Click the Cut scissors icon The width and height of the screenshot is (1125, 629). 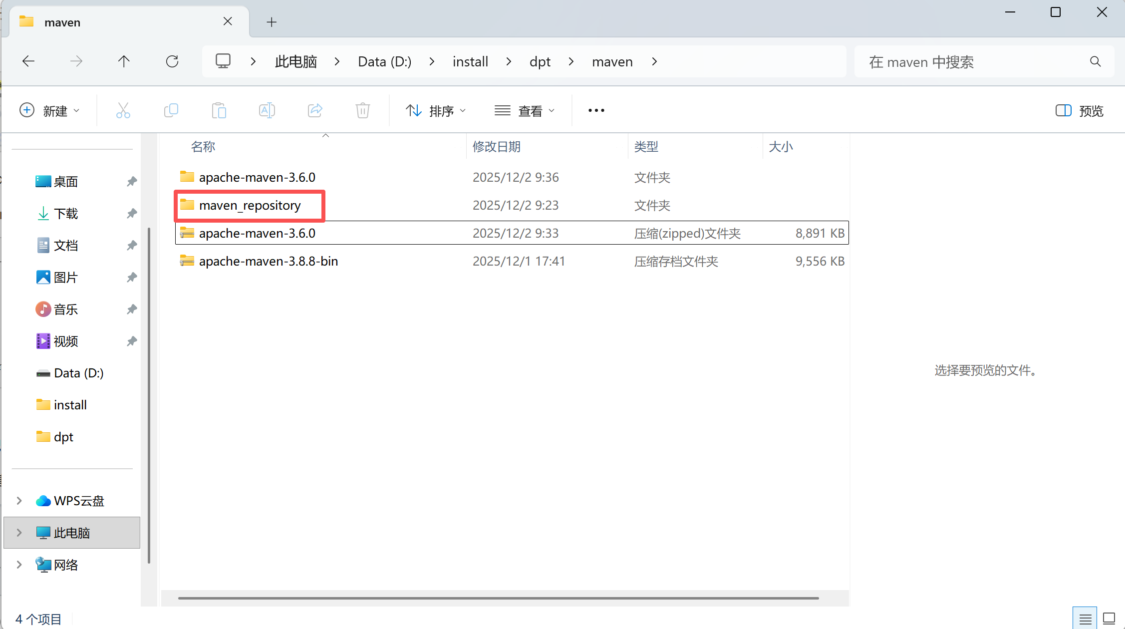click(123, 110)
